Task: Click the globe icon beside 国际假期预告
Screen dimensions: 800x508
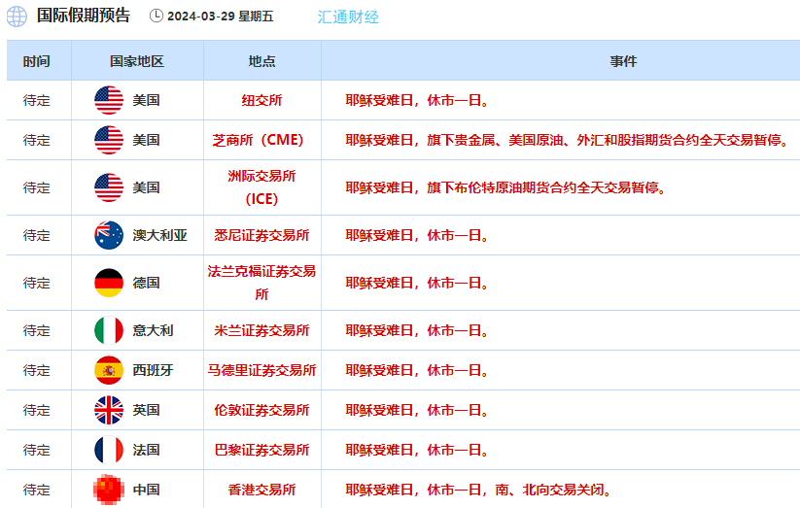Action: tap(17, 17)
